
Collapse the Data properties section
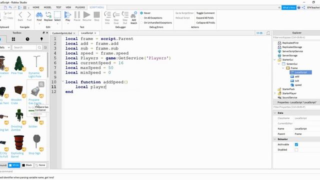[x=275, y=113]
